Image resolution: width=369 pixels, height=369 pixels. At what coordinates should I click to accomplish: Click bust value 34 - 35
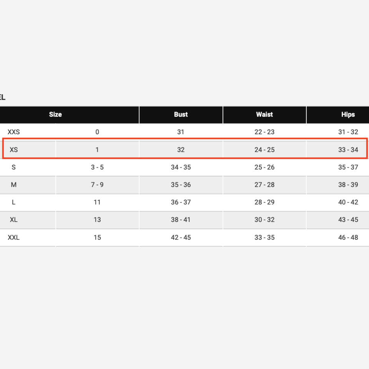(181, 167)
